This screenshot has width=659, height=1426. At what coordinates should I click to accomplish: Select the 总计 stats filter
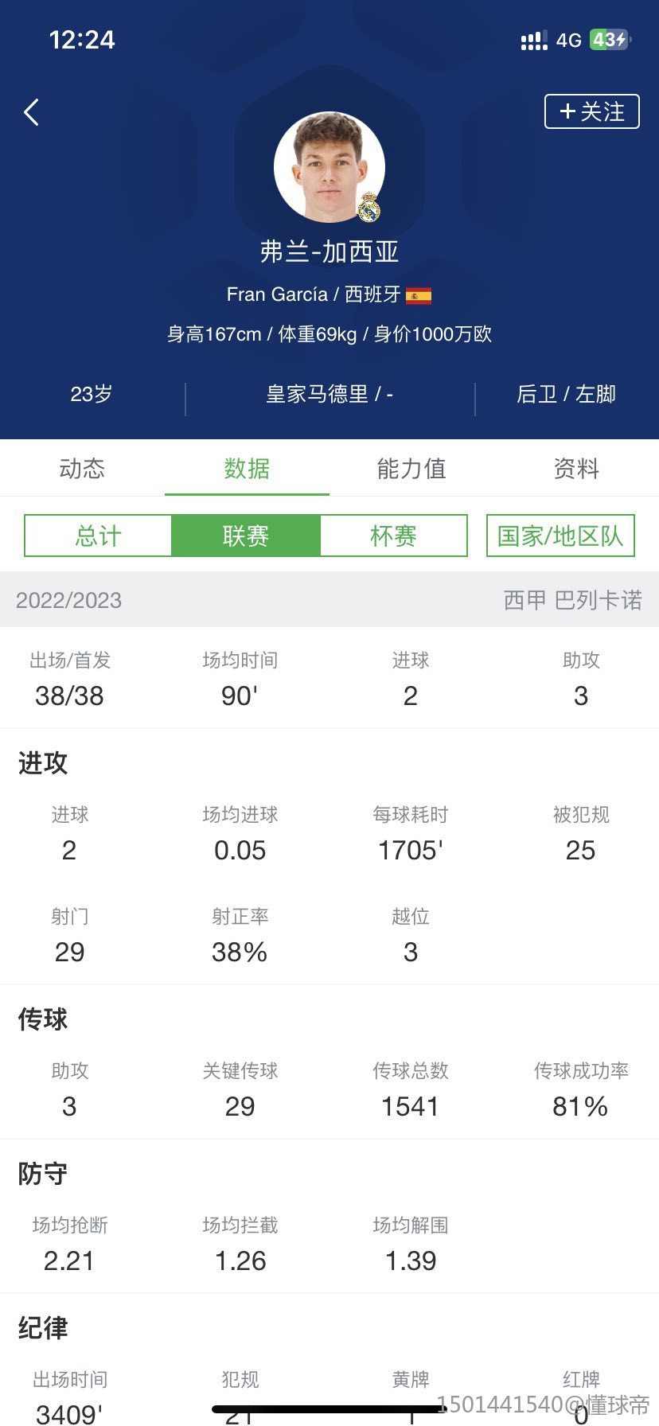coord(98,536)
